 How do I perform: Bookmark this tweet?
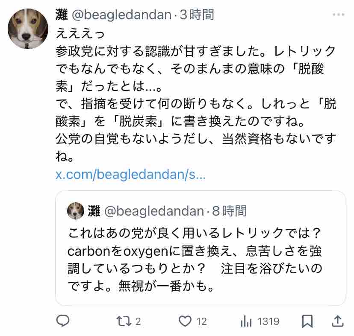[x=307, y=321]
